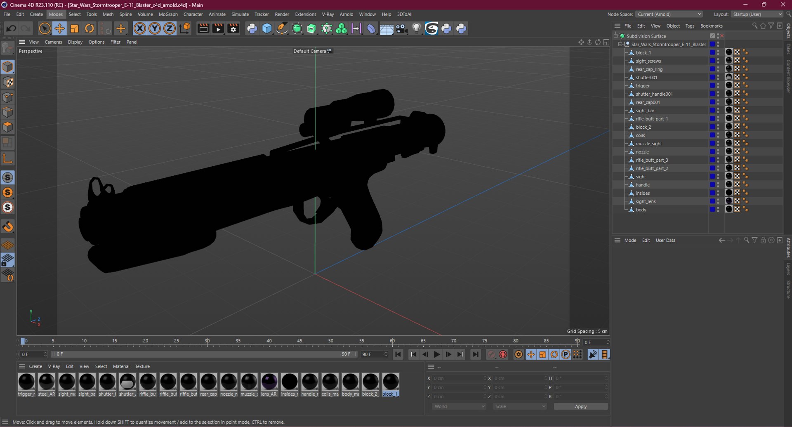792x427 pixels.
Task: Open the Render menu
Action: [282, 14]
